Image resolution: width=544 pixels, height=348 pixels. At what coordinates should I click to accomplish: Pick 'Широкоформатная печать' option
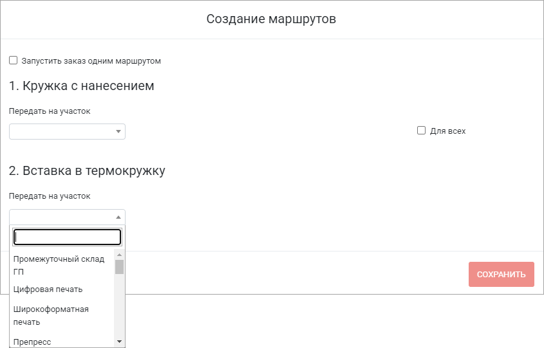click(x=62, y=315)
